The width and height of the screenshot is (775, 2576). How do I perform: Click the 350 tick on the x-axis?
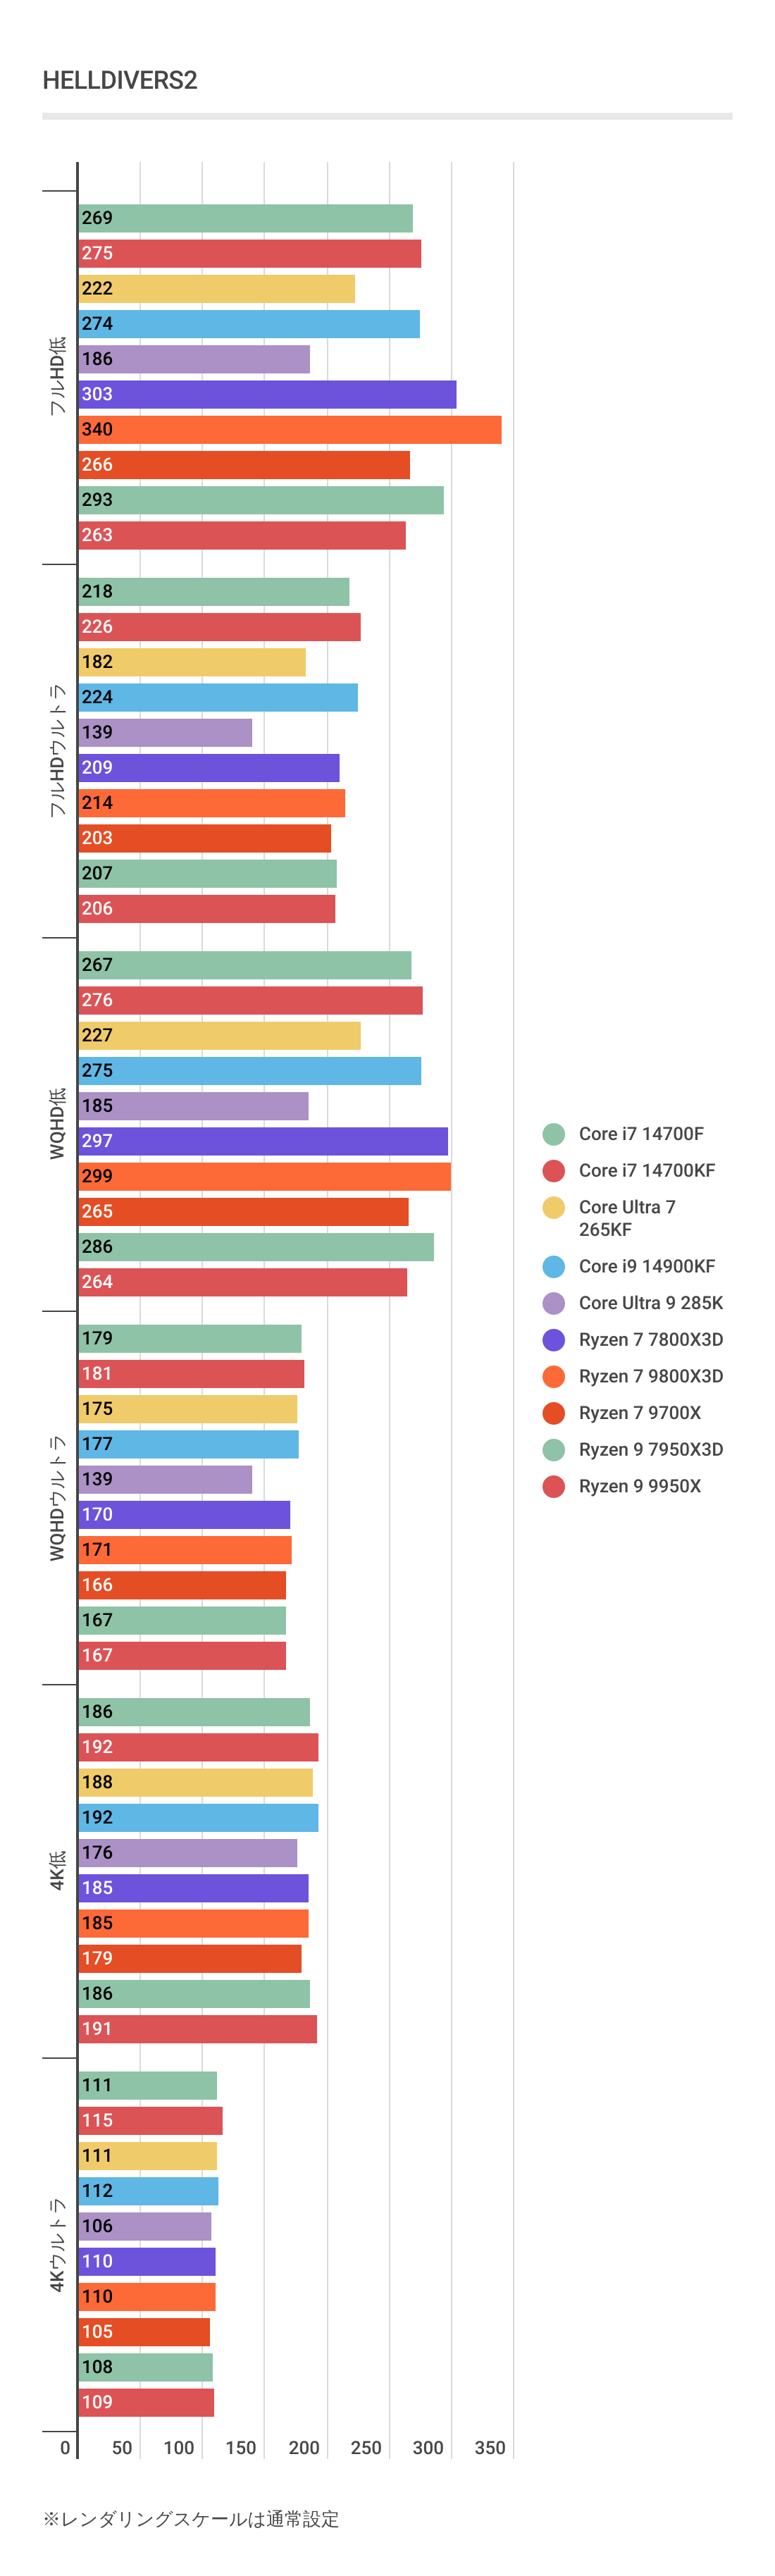tap(490, 2448)
